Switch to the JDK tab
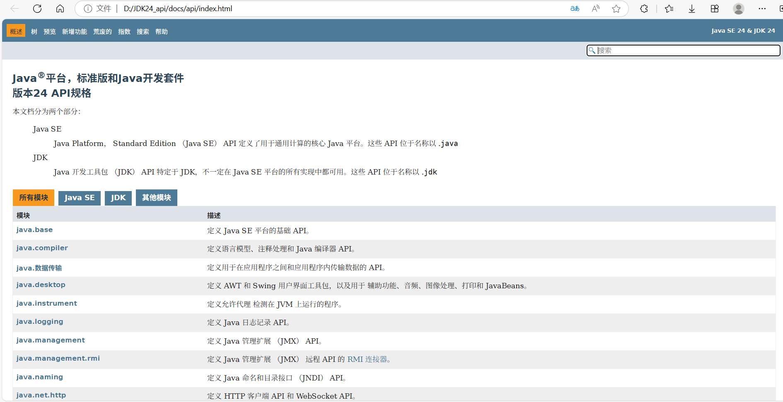 click(118, 198)
